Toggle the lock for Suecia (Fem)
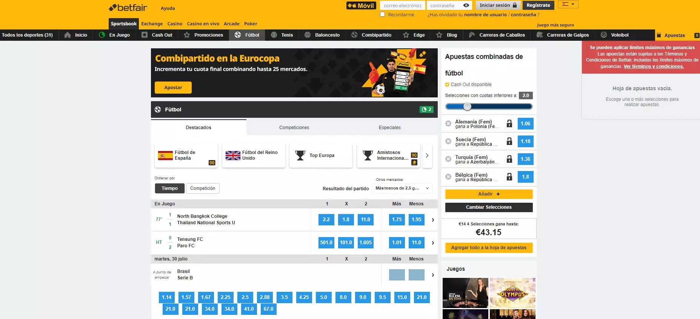The image size is (700, 319). (509, 141)
